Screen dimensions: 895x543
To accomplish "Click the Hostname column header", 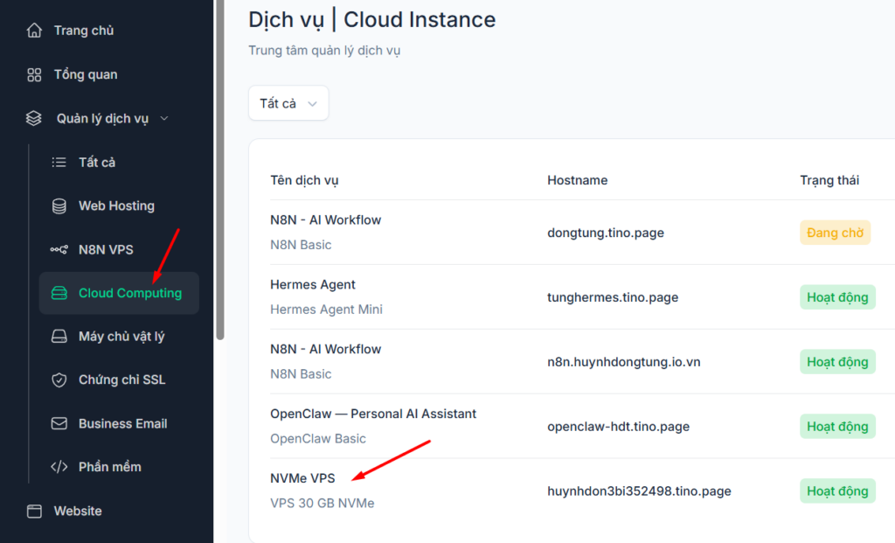I will [x=577, y=180].
